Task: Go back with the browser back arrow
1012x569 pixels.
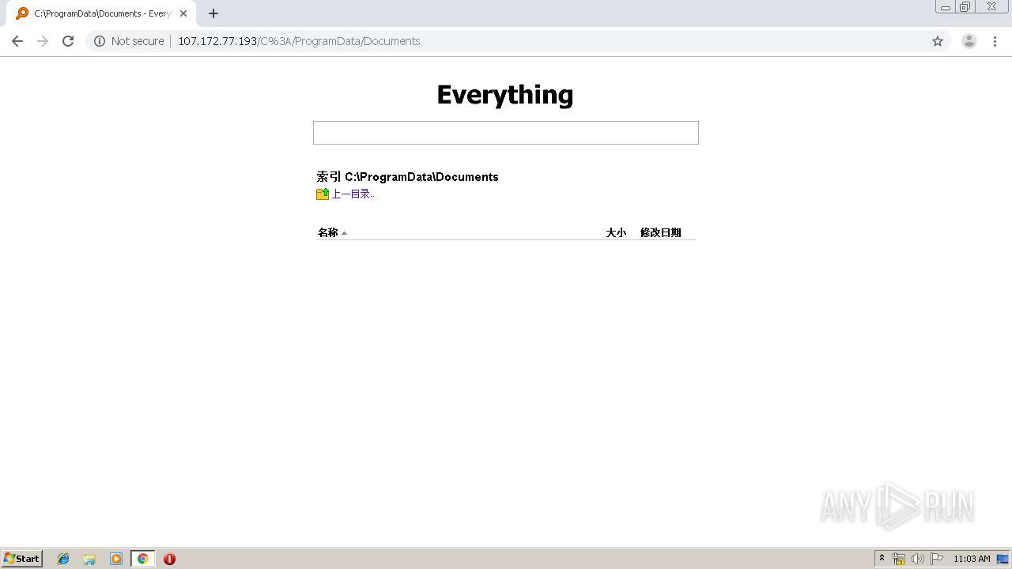Action: [17, 41]
